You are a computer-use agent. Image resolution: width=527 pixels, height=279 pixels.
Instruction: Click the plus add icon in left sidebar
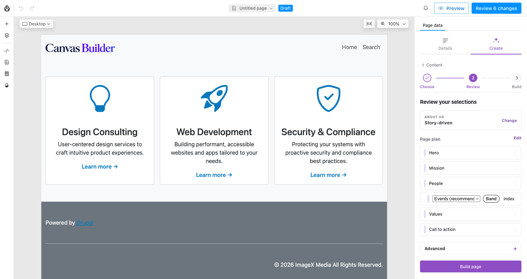[7, 24]
